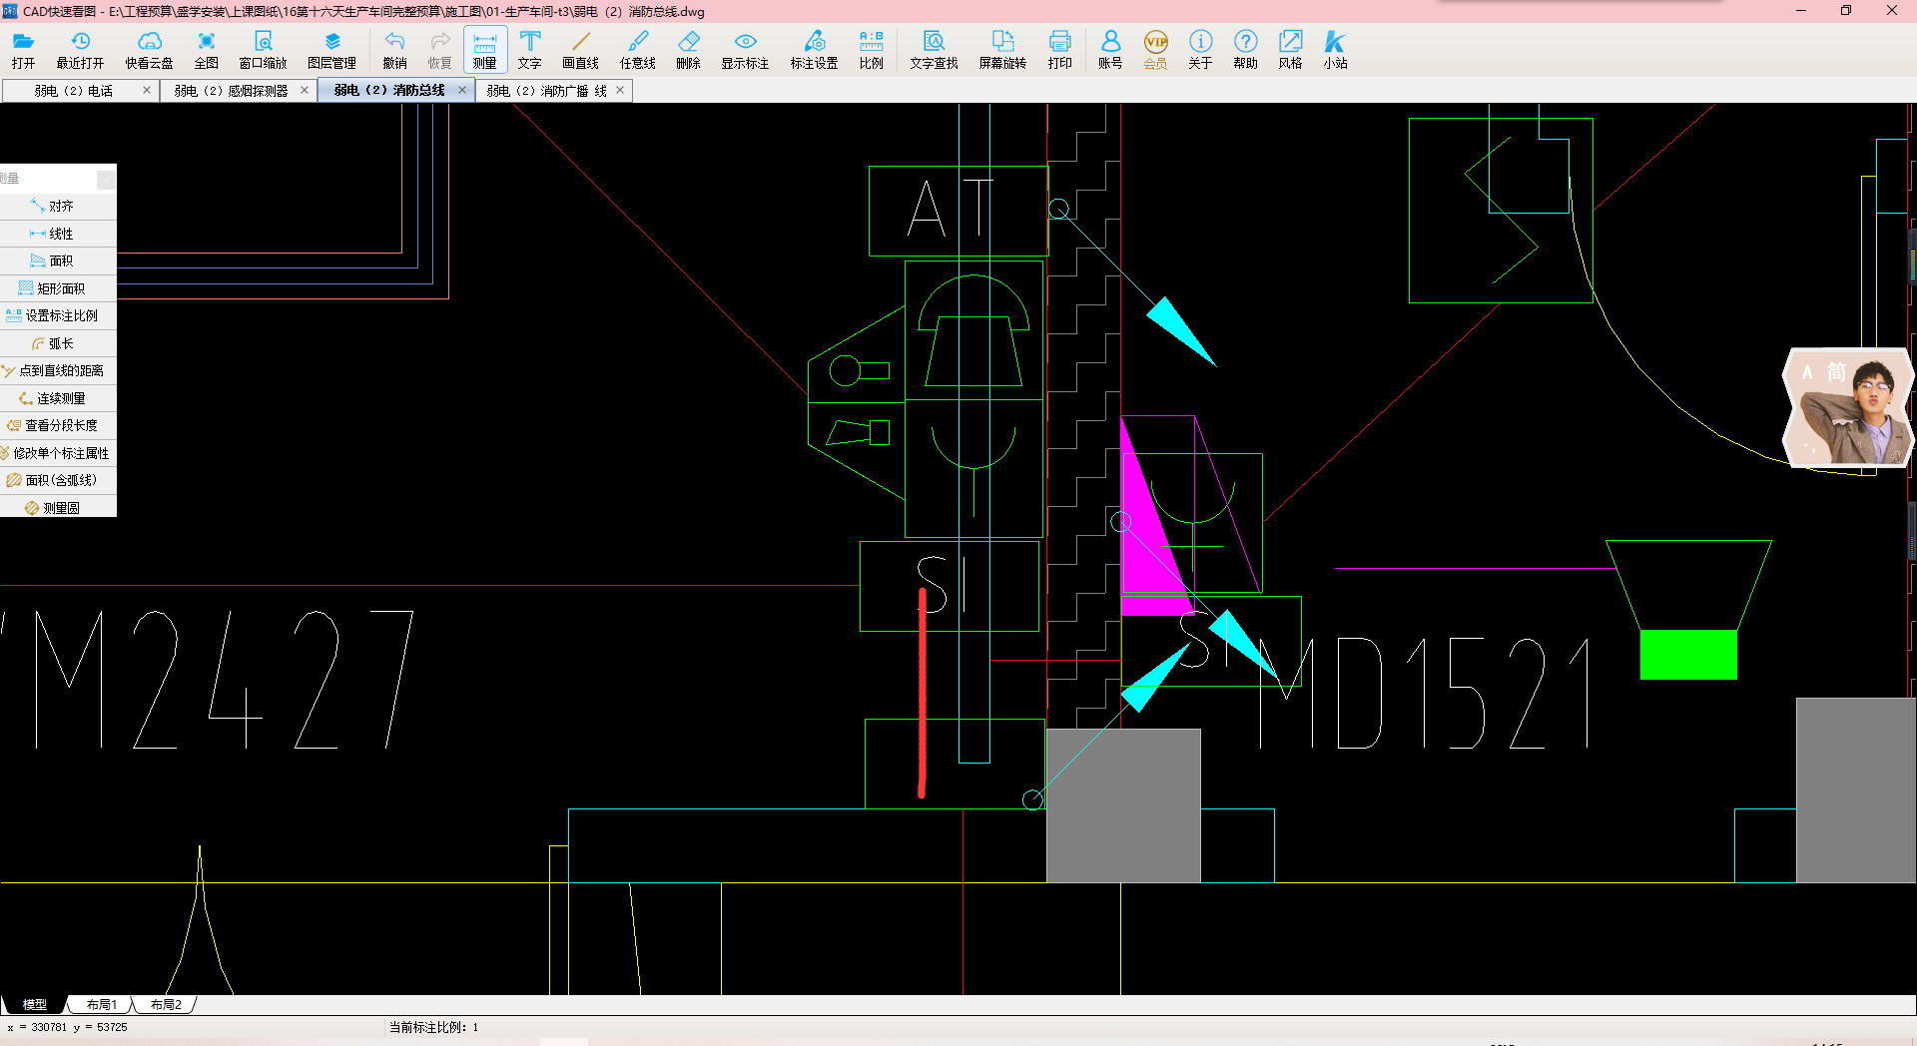
Task: Open 标注设置 annotation settings
Action: point(814,49)
